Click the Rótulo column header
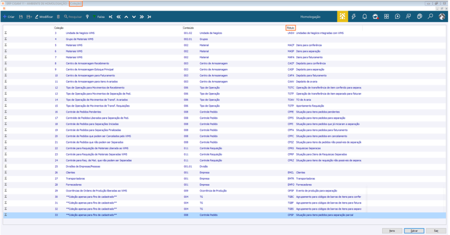The width and height of the screenshot is (450, 235). click(x=291, y=28)
